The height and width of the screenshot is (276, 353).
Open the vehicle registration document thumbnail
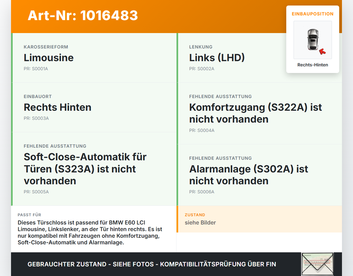pyautogui.click(x=317, y=264)
